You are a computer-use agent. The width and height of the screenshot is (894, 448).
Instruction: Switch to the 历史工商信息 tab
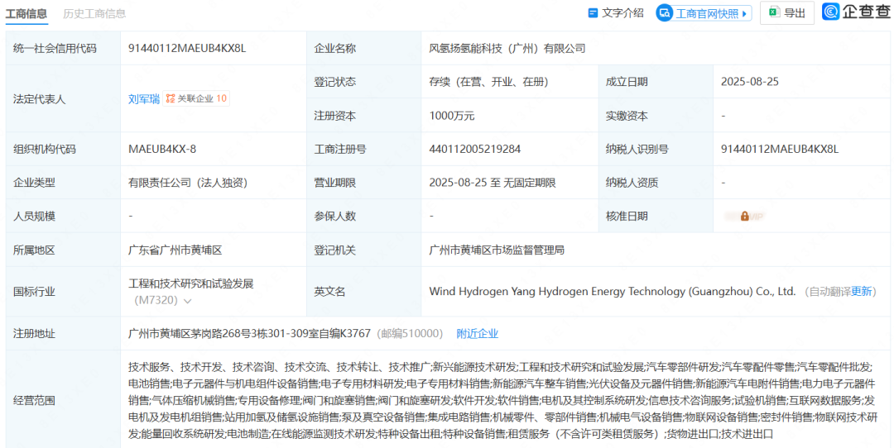pos(94,13)
